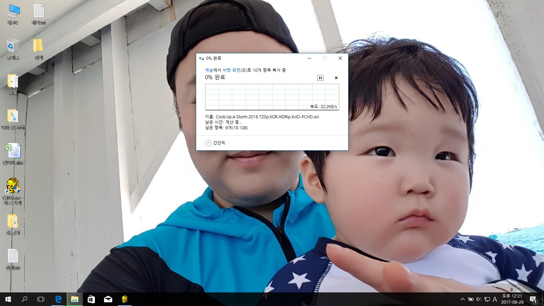Collapse details with the 간단히 chevron
544x306 pixels.
click(x=208, y=143)
